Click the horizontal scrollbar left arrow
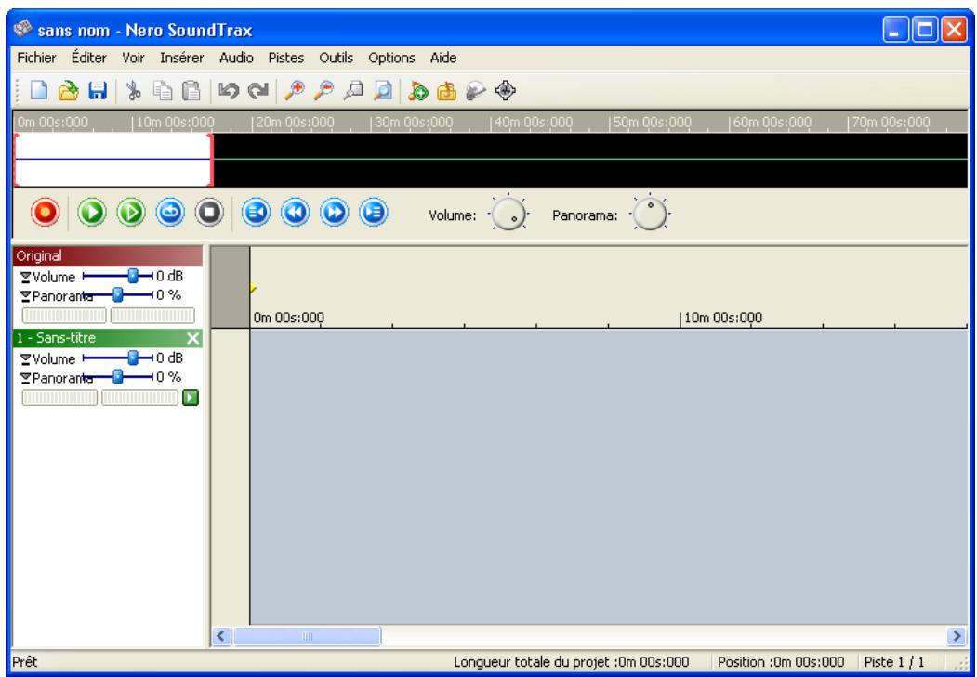This screenshot has height=677, width=977. 221,636
